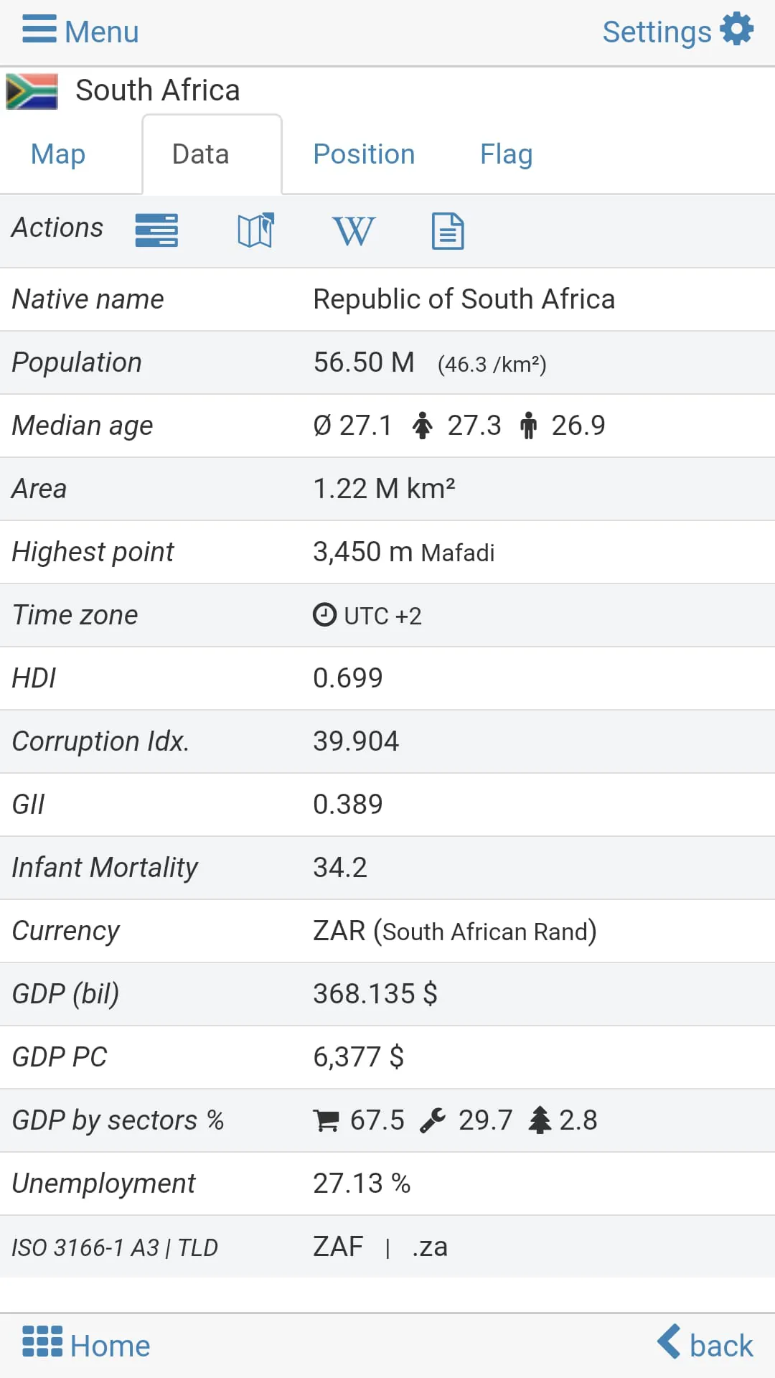This screenshot has width=775, height=1378.
Task: Open the Flag tab
Action: tap(506, 154)
